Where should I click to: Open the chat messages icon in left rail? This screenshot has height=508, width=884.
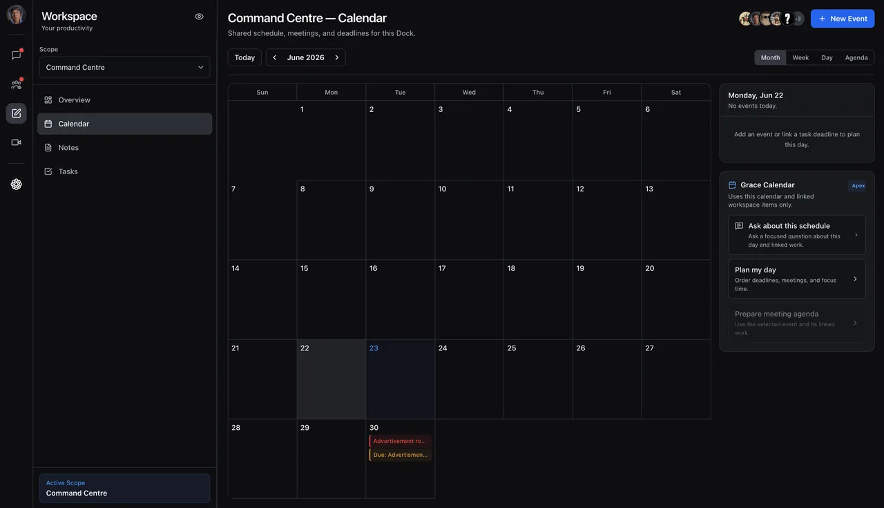coord(16,55)
